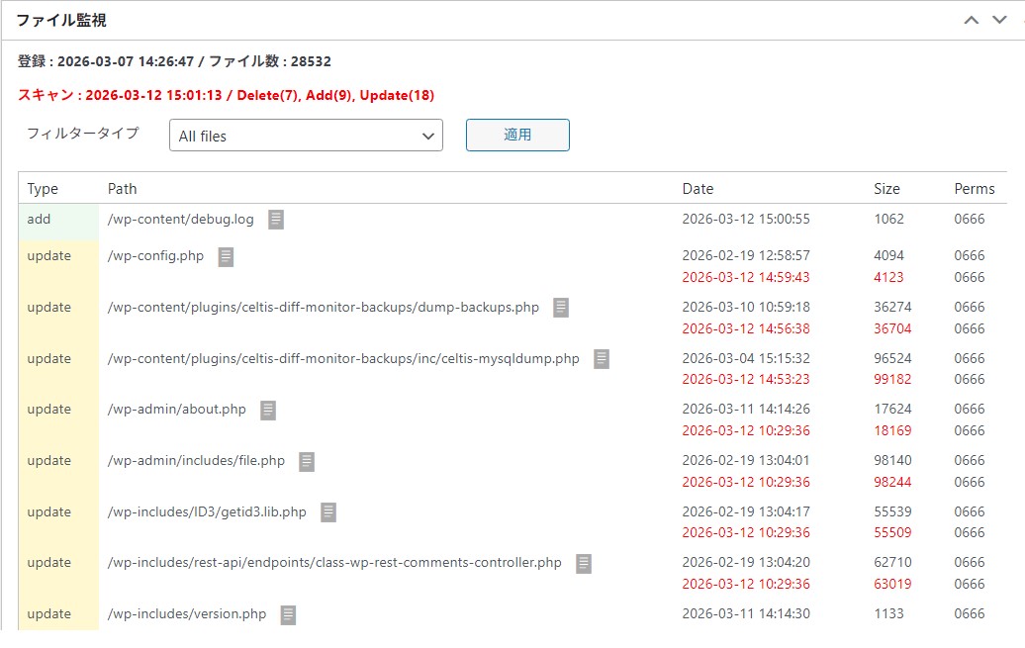Click the ファイル監視 panel title
The height and width of the screenshot is (648, 1025).
(61, 20)
